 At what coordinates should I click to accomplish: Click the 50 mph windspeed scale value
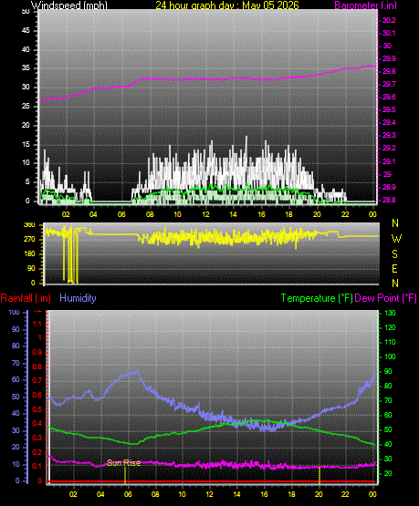[x=26, y=11]
